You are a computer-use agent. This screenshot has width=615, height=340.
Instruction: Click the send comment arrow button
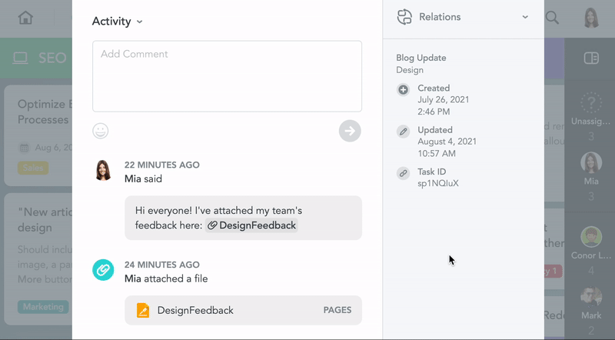pos(350,131)
